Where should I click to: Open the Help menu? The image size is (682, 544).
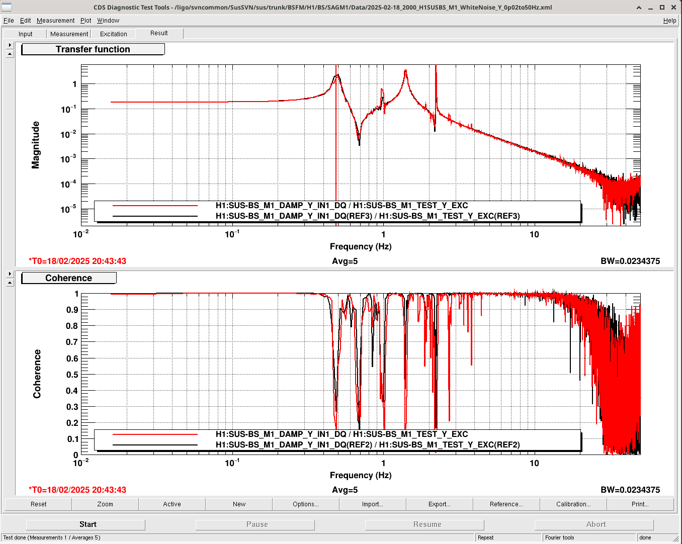tap(669, 21)
